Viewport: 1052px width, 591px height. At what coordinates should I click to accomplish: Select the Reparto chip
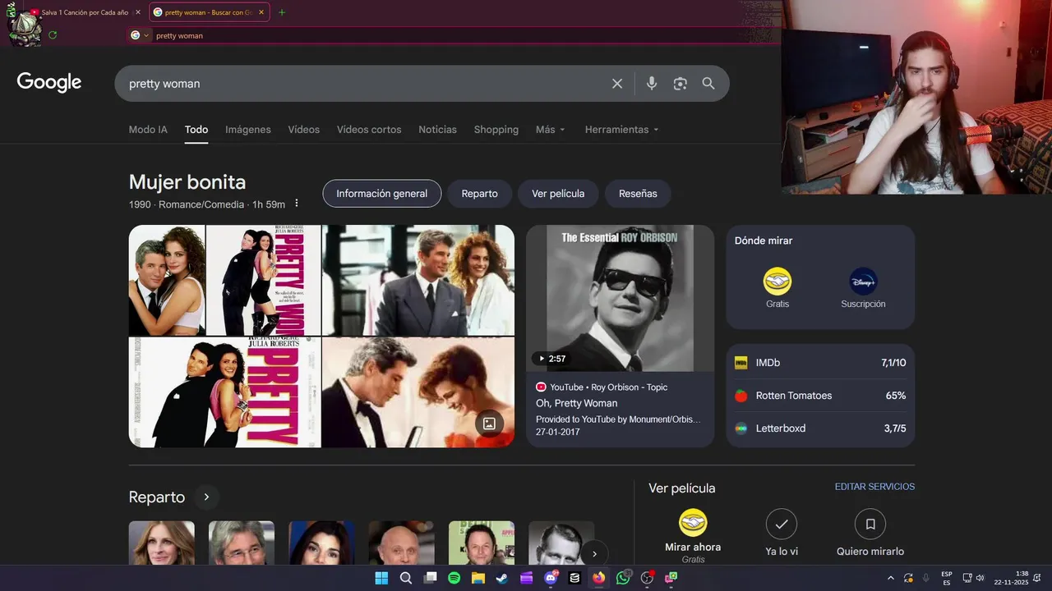point(479,194)
